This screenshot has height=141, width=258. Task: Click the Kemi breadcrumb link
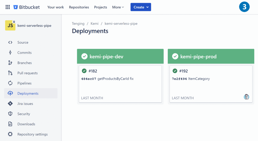tap(94, 24)
